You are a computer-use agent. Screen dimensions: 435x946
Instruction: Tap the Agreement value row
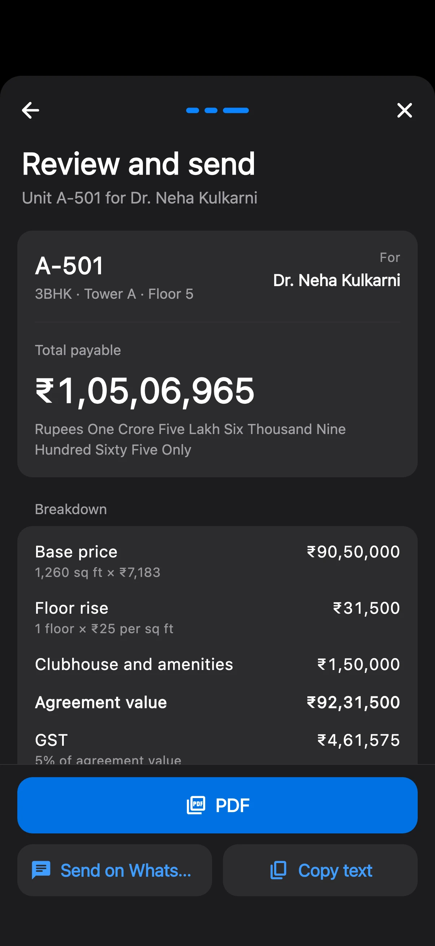217,702
